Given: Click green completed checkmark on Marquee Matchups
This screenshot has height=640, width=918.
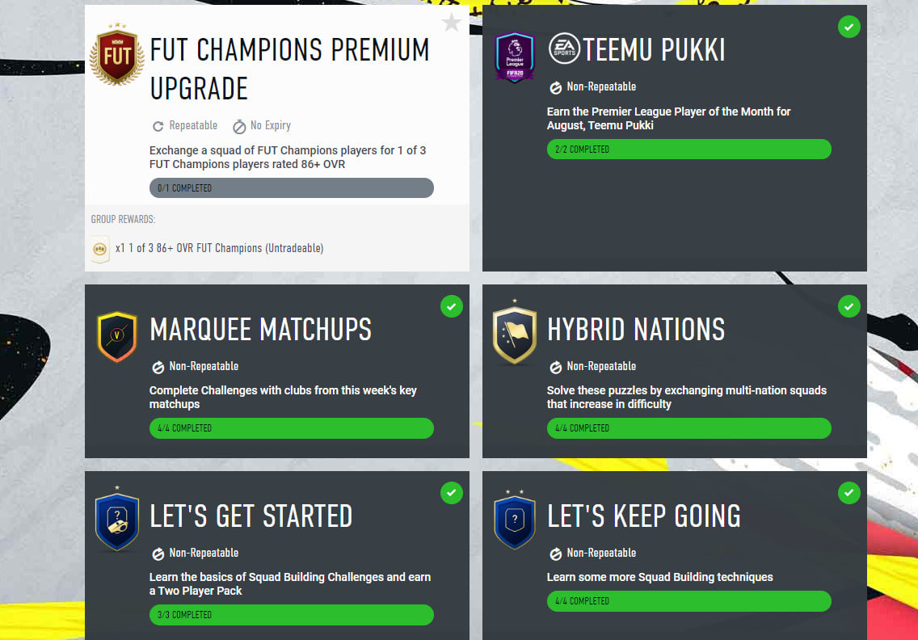Looking at the screenshot, I should point(452,306).
